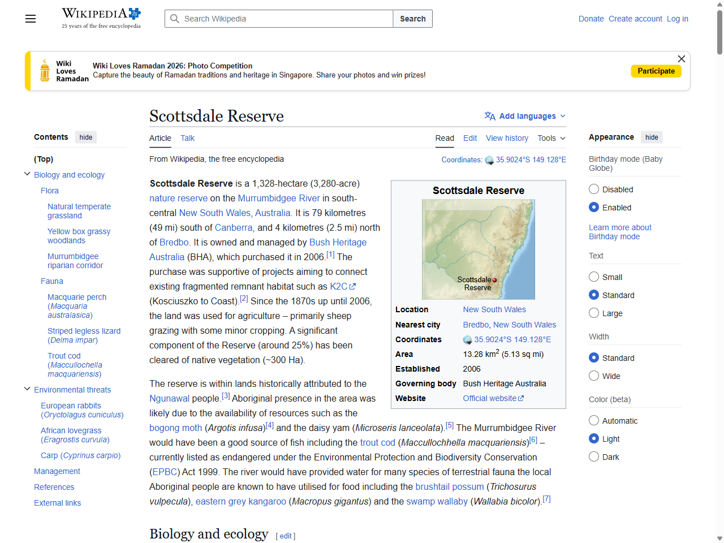Image resolution: width=724 pixels, height=543 pixels.
Task: Choose Small text size
Action: pos(594,277)
